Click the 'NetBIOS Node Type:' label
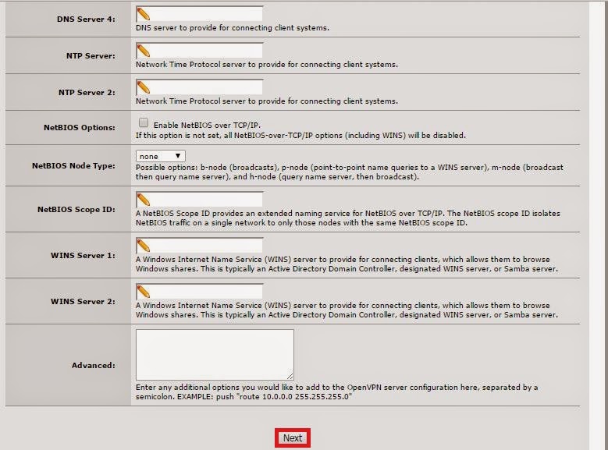The width and height of the screenshot is (608, 450). point(73,166)
